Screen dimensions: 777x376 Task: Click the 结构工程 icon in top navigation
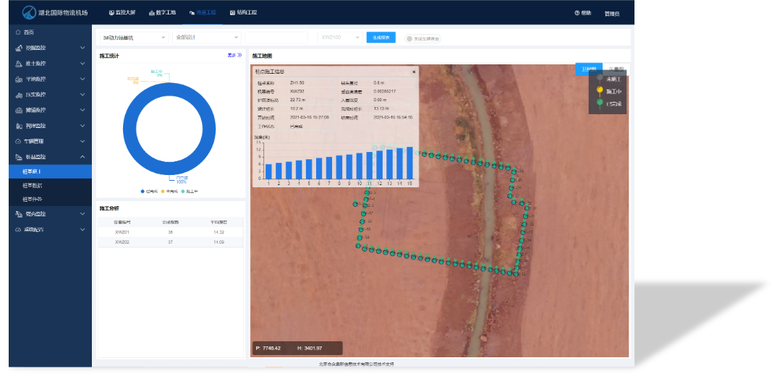(232, 13)
